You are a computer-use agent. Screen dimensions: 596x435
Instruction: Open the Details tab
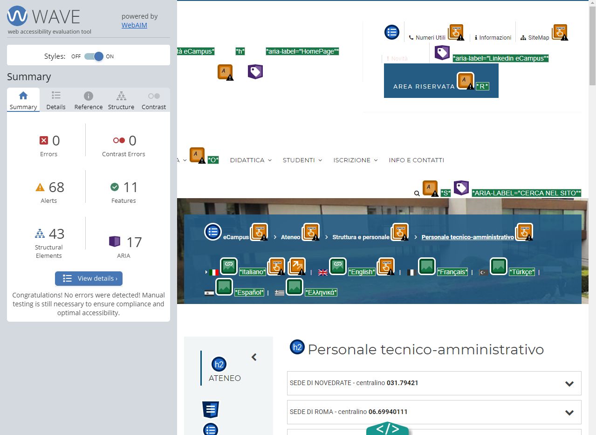56,101
